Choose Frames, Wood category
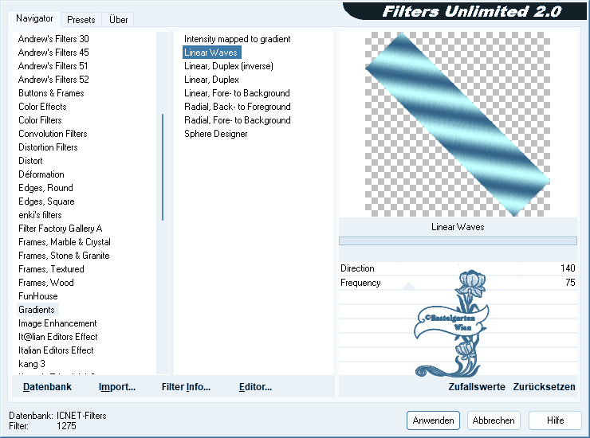Viewport: 590px width, 438px height. coord(46,283)
